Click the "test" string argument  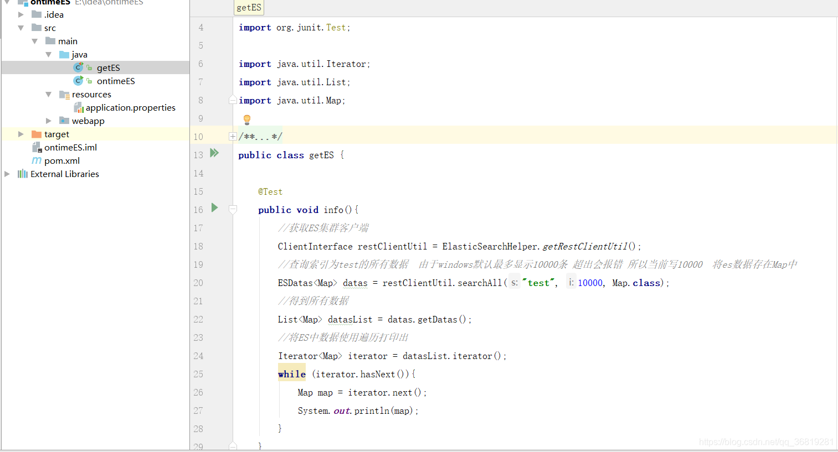tap(538, 283)
